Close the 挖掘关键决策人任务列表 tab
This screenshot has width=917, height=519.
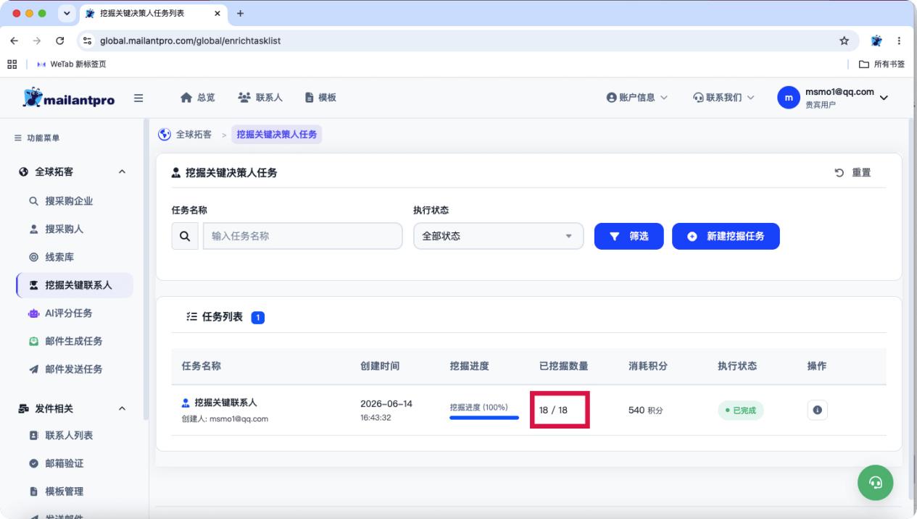(218, 13)
